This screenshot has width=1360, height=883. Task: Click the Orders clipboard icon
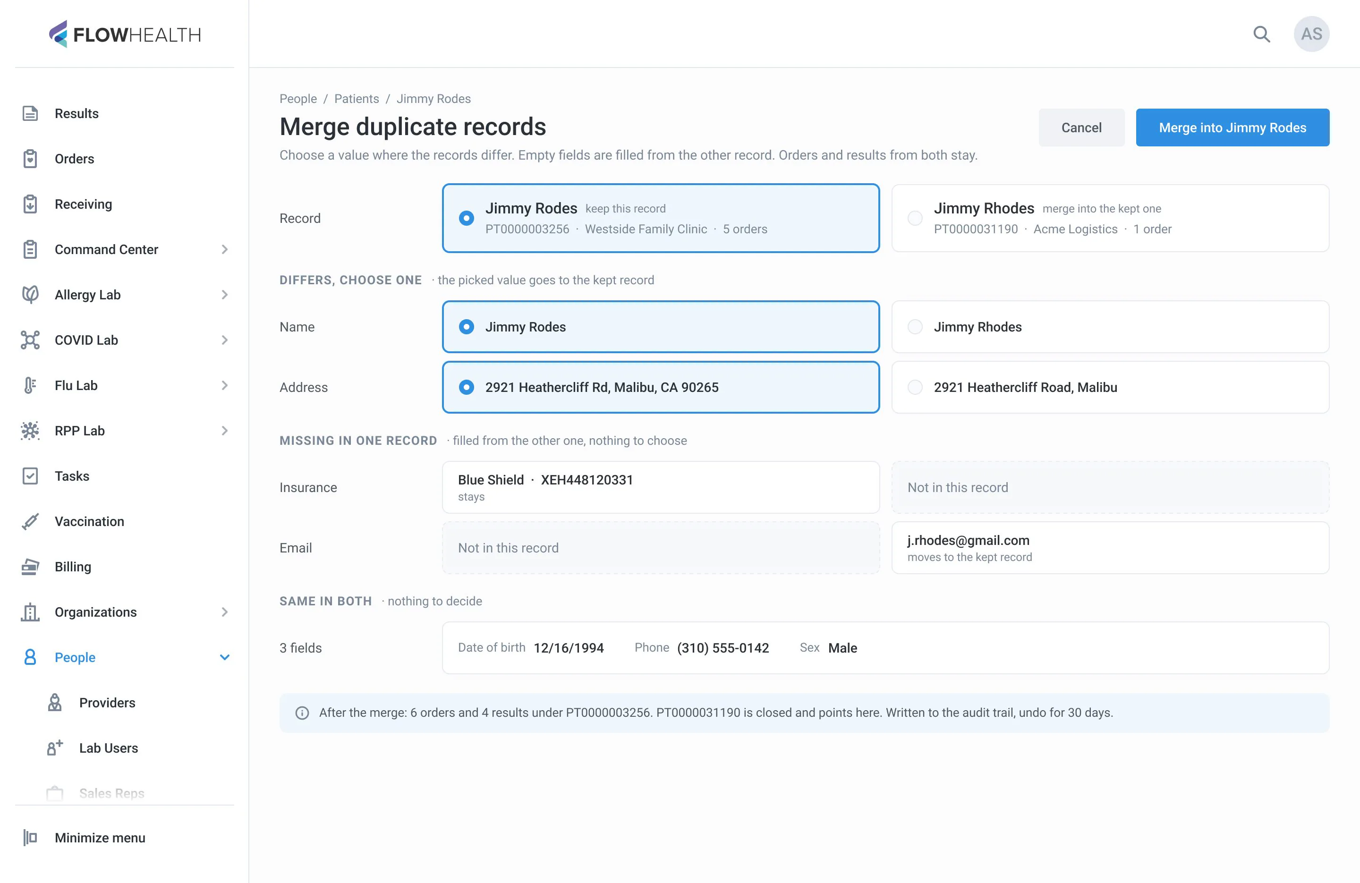pyautogui.click(x=30, y=158)
